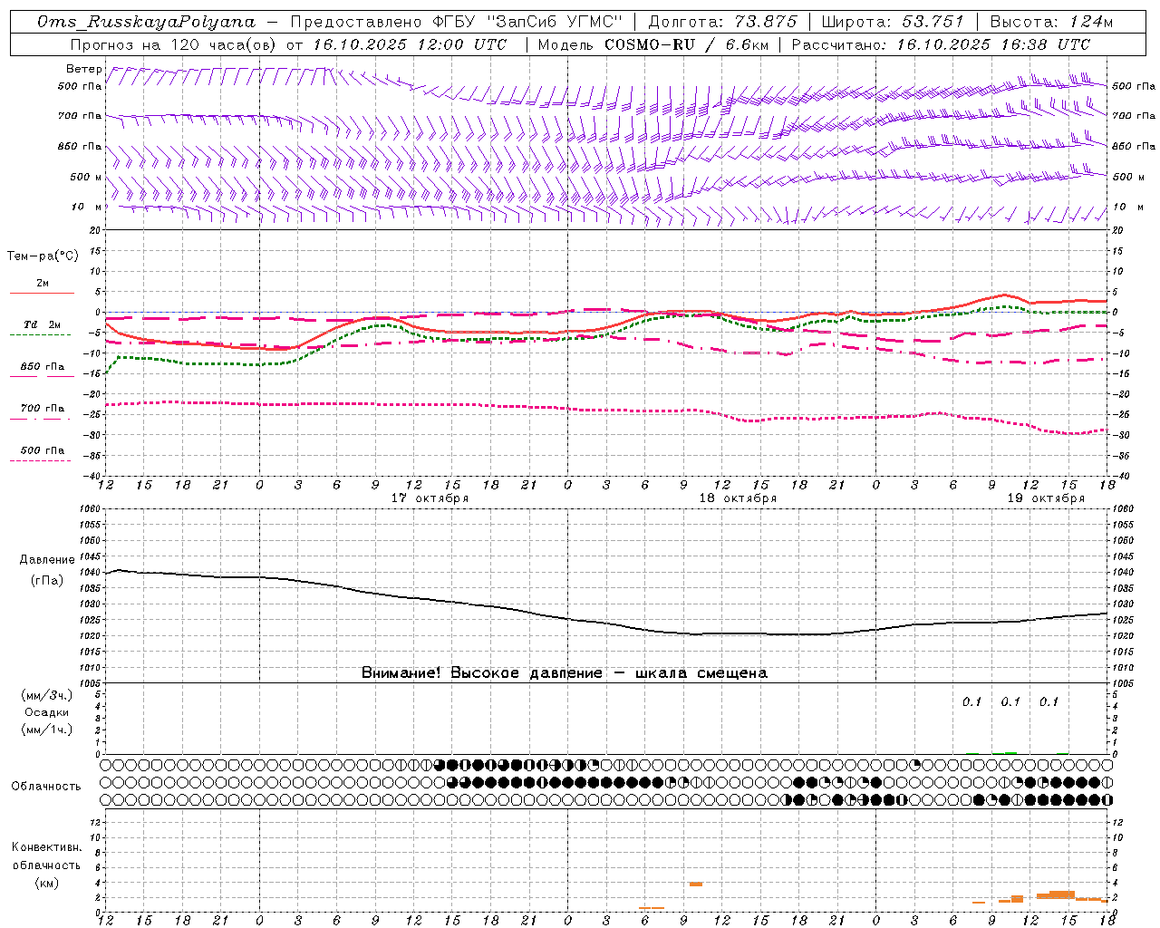1160x928 pixels.
Task: Click the 'Тем-ра(°C)' temperature label
Action: coord(43,256)
